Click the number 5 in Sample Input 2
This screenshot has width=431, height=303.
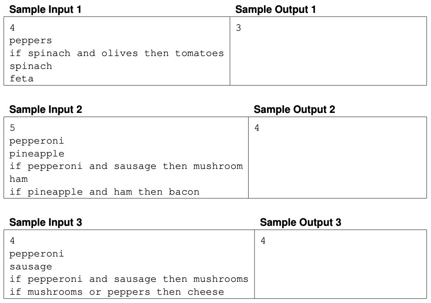click(12, 128)
